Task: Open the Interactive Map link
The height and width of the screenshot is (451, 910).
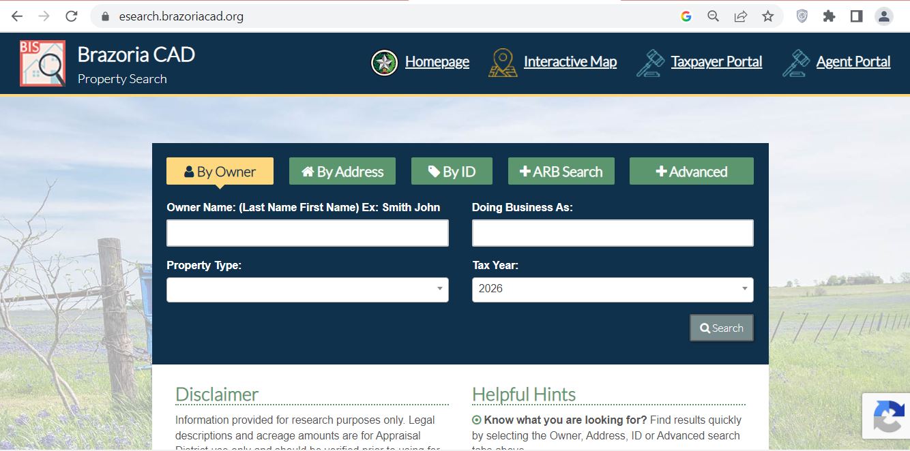Action: tap(570, 62)
